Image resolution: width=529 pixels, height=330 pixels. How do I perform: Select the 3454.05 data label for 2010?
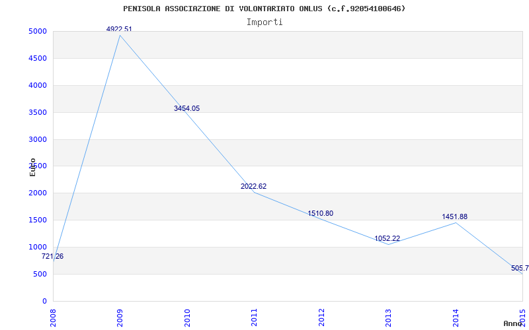point(186,108)
